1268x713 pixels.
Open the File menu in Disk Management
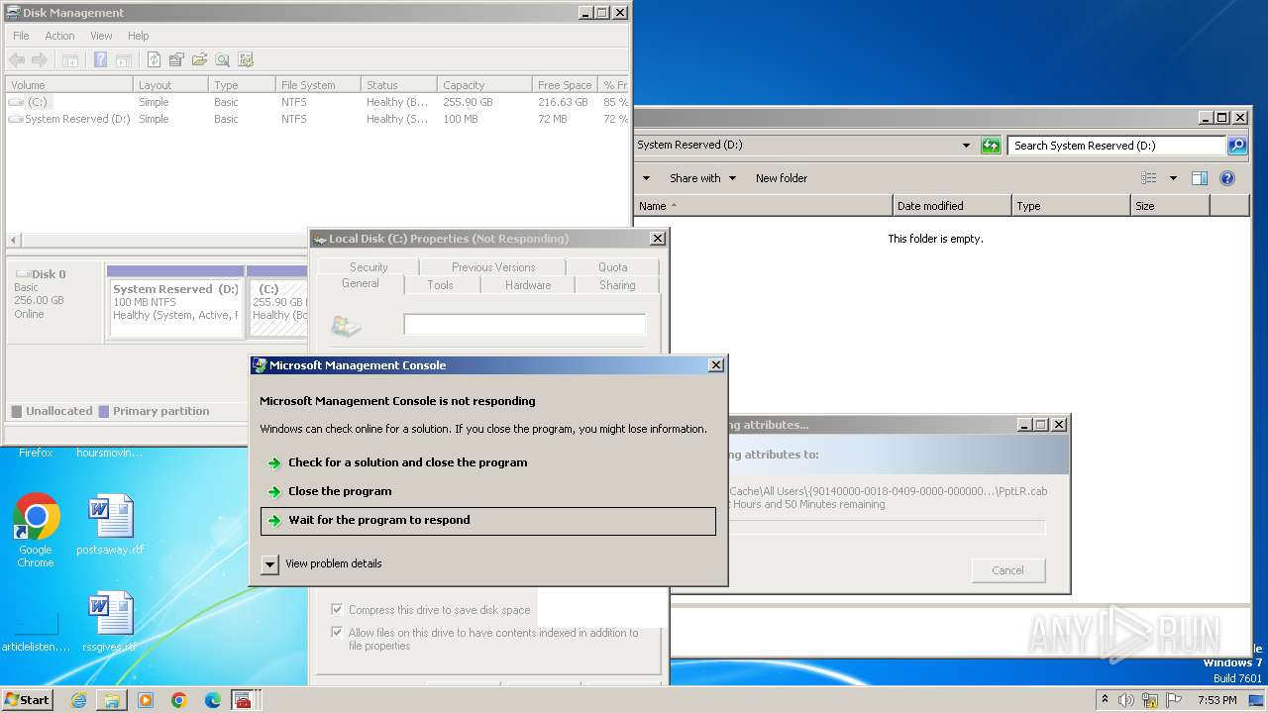coord(21,36)
